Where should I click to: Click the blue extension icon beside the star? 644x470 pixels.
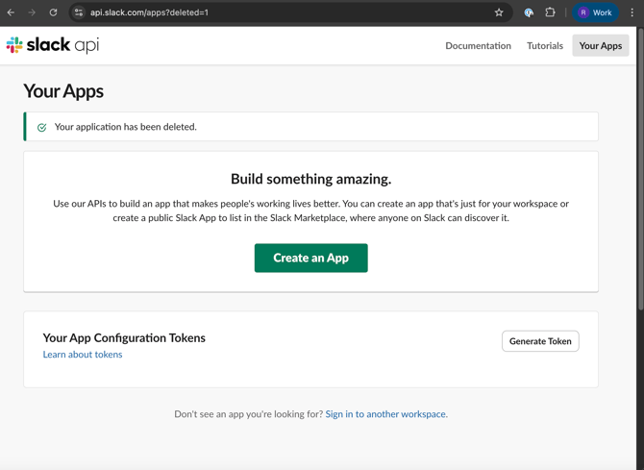point(528,12)
